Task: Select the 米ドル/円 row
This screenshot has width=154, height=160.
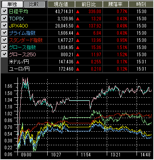Action: pos(81,62)
